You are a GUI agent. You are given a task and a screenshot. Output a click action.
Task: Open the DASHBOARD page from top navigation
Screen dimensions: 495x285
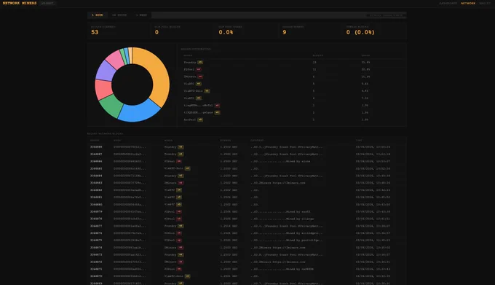[x=448, y=3]
